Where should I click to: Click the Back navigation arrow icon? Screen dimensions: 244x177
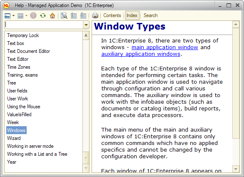tap(7, 16)
